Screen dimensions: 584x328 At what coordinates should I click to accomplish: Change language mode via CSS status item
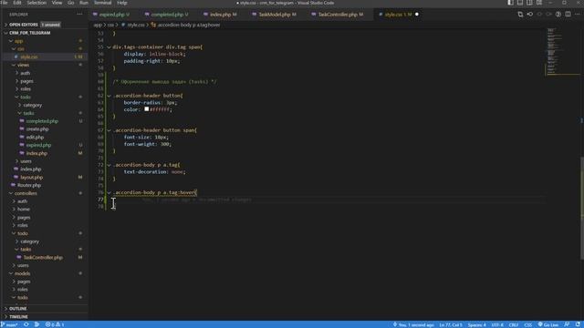click(x=528, y=324)
